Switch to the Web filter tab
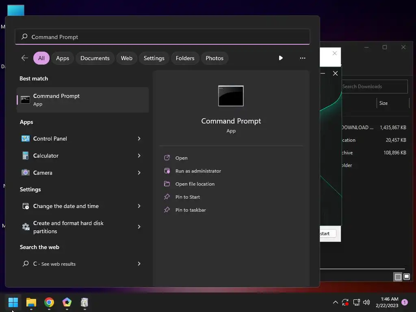Image resolution: width=416 pixels, height=312 pixels. (x=127, y=58)
